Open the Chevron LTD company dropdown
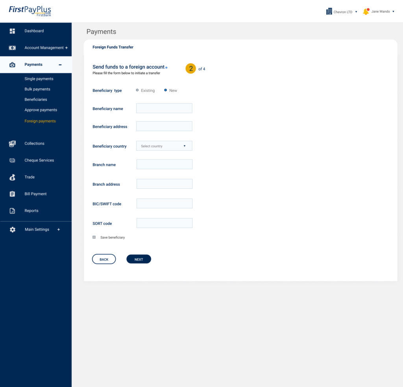 [342, 12]
